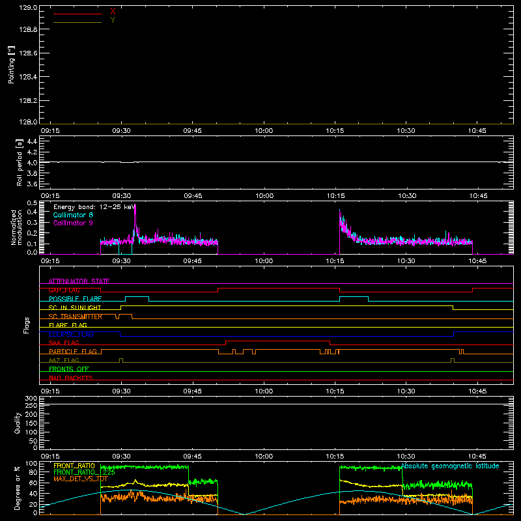The image size is (521, 521).
Task: Click the red X legend label
Action: [x=113, y=12]
